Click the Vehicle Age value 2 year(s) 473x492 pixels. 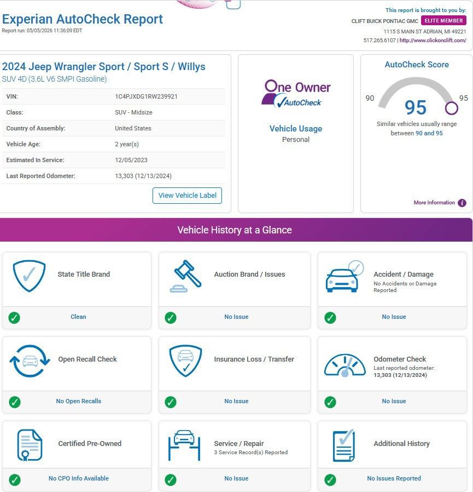click(x=126, y=144)
